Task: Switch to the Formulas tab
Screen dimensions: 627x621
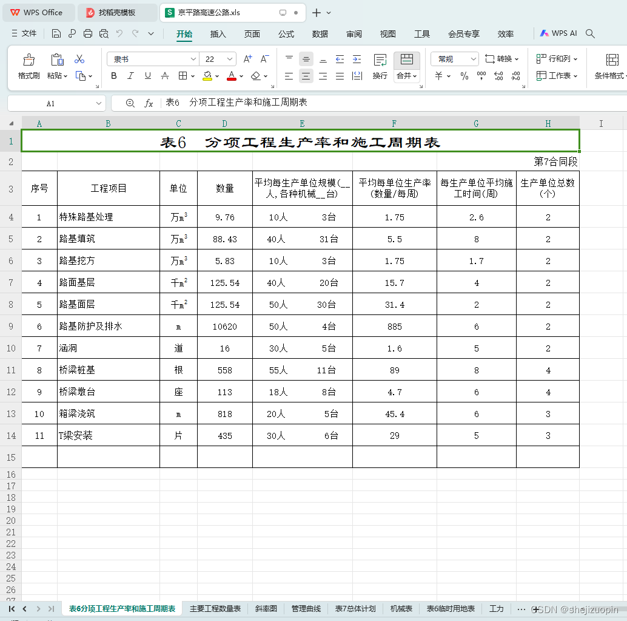Action: coord(286,34)
